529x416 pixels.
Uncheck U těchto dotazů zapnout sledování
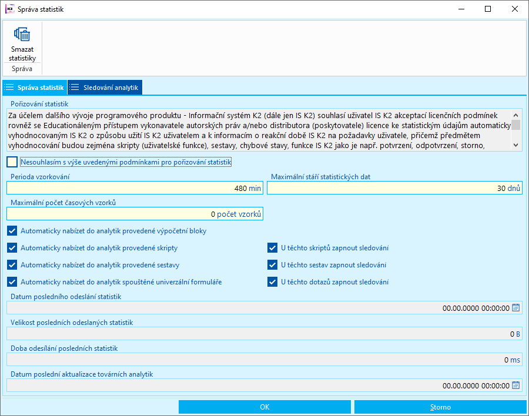pyautogui.click(x=272, y=281)
